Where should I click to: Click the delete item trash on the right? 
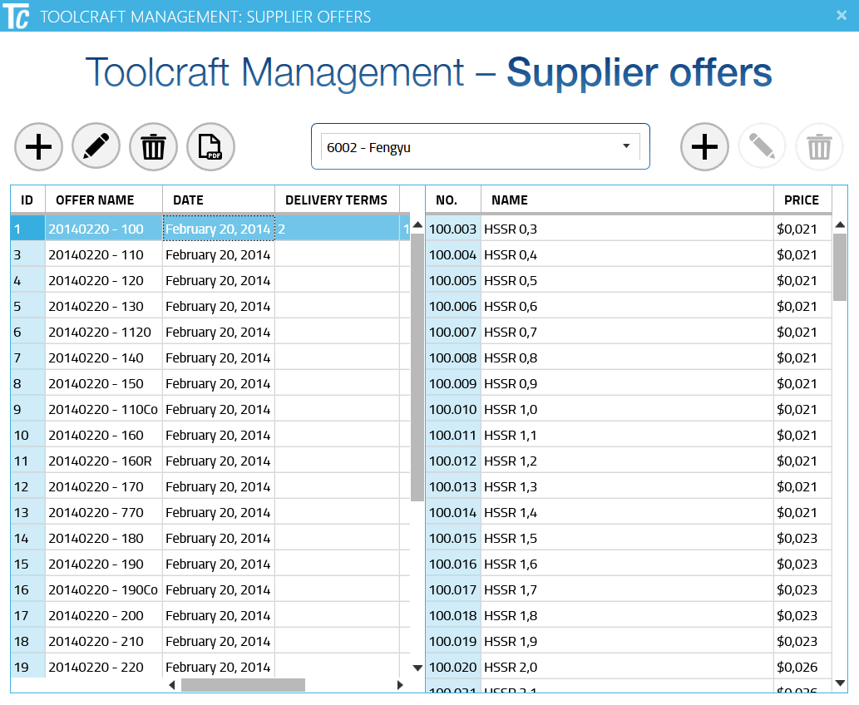click(x=820, y=147)
